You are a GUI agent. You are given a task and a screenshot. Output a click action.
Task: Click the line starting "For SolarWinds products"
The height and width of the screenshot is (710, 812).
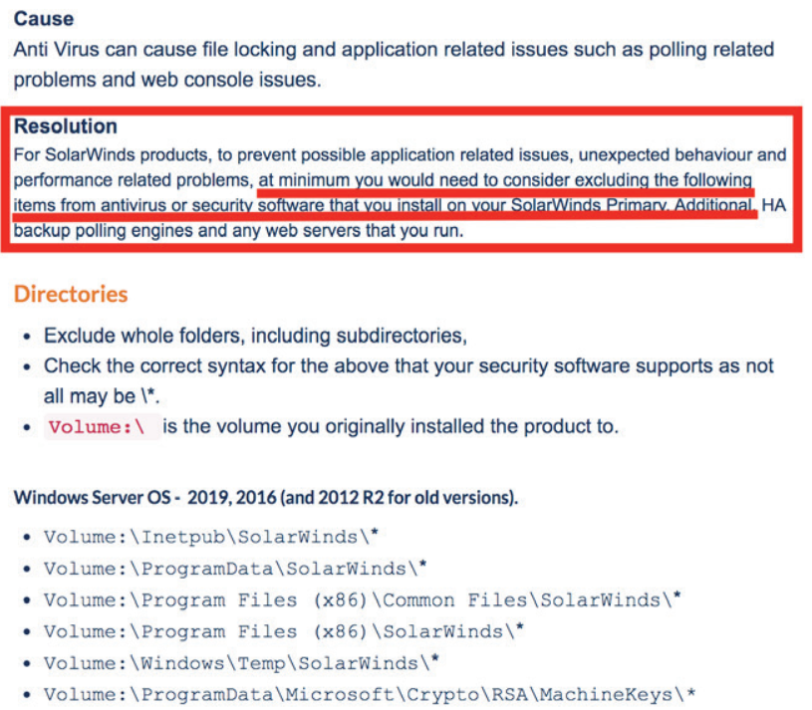click(x=400, y=155)
